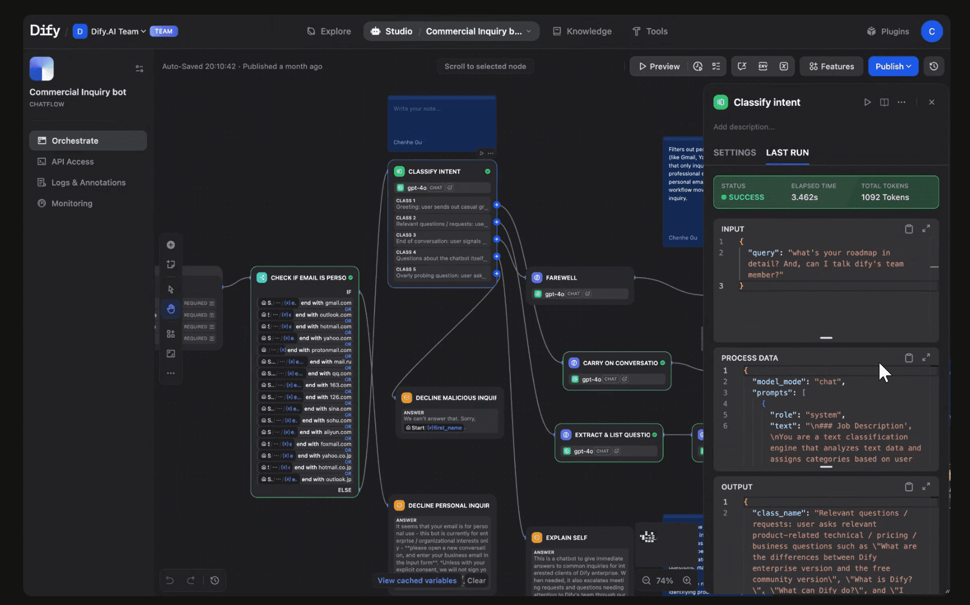
Task: Open Monitoring in the sidebar
Action: [x=88, y=203]
